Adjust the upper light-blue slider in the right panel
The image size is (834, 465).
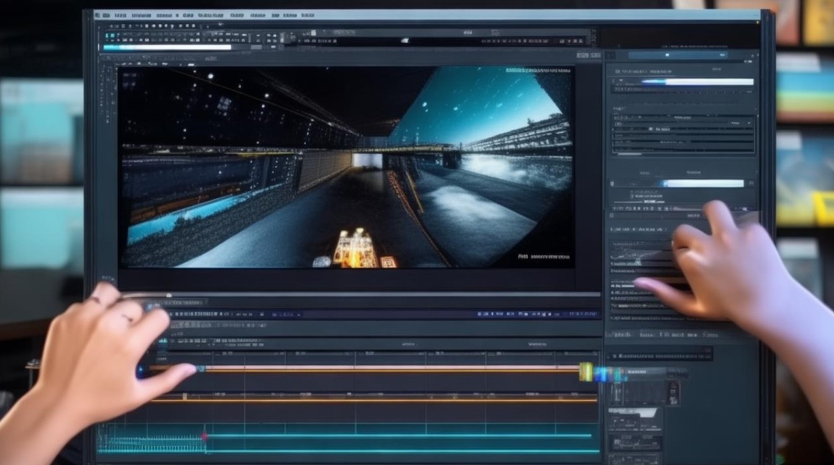tap(697, 82)
